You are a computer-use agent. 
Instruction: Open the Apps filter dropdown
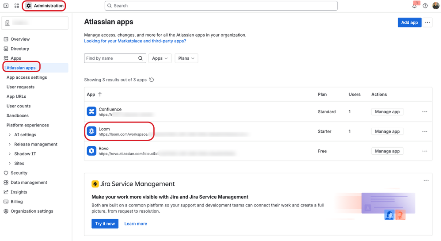coord(160,58)
